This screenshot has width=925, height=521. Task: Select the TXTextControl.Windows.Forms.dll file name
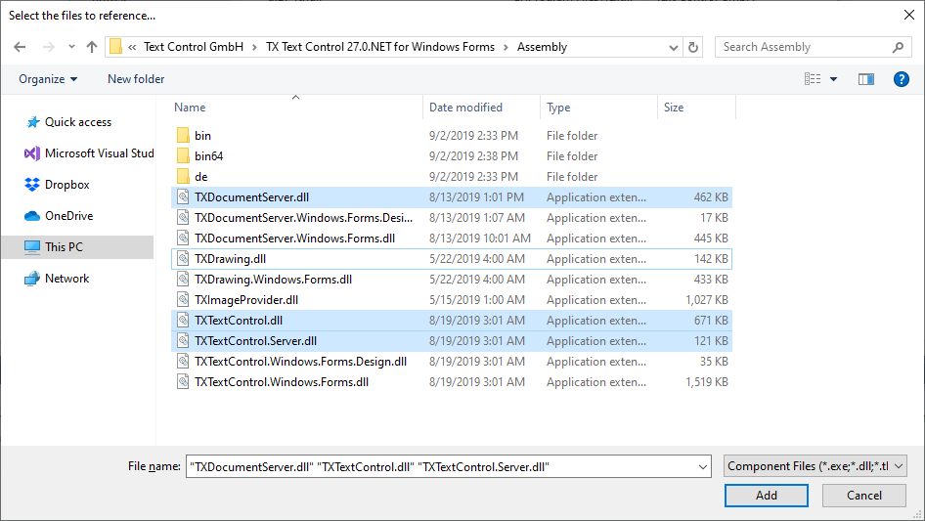click(282, 382)
